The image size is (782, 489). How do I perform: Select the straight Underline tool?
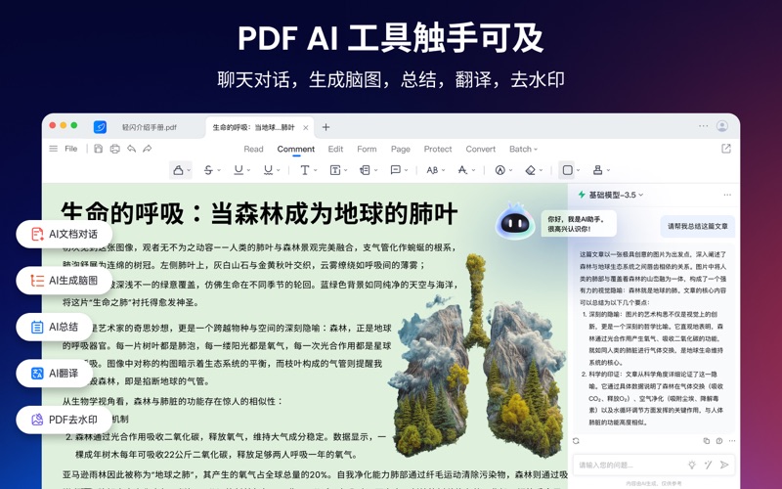(239, 170)
